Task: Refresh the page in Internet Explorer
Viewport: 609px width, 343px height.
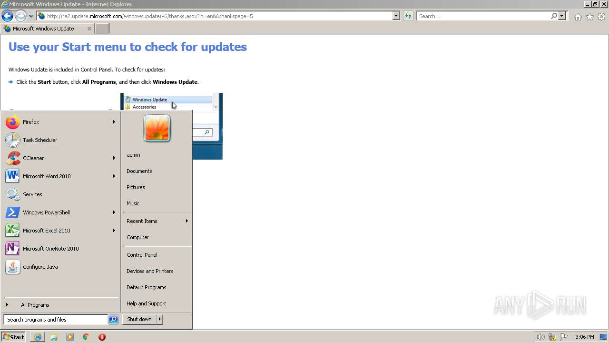Action: coord(408,16)
